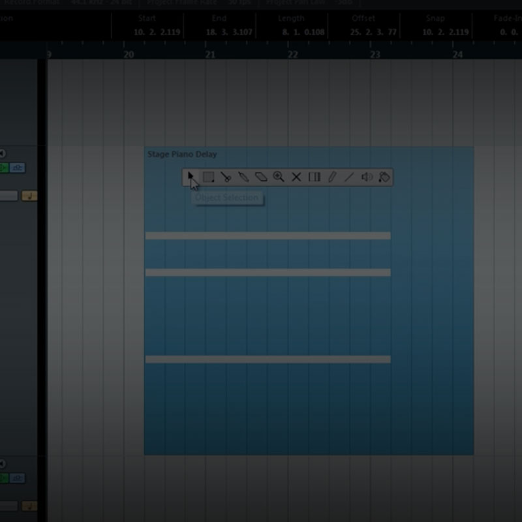Choose the Mute X tool
Image resolution: width=522 pixels, height=522 pixels.
pyautogui.click(x=296, y=177)
